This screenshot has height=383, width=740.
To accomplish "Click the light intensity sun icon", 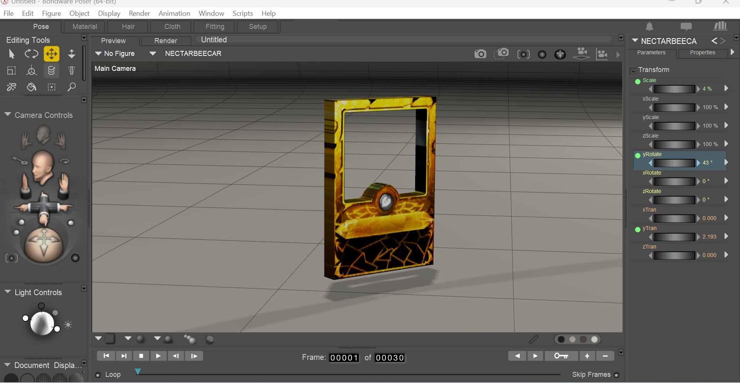I will pyautogui.click(x=68, y=325).
